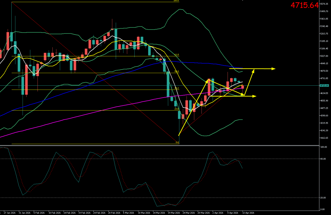Image resolution: width=331 pixels, height=215 pixels.
Task: Click the 13 Apr 2026 date label
Action: tap(248, 213)
